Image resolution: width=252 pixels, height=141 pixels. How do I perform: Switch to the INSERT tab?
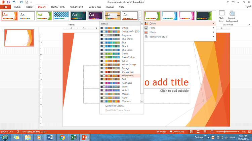[29, 7]
